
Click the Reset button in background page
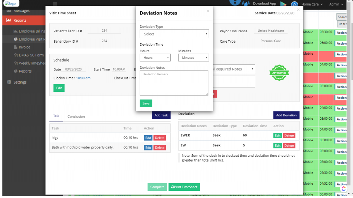click(342, 24)
